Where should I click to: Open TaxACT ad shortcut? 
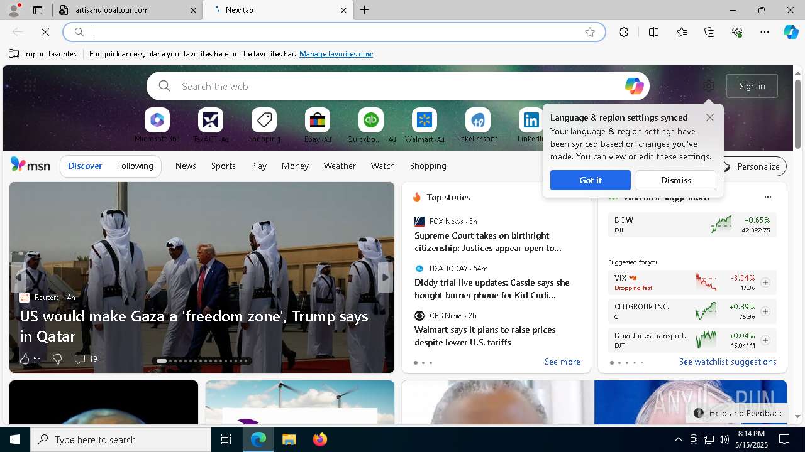click(211, 126)
